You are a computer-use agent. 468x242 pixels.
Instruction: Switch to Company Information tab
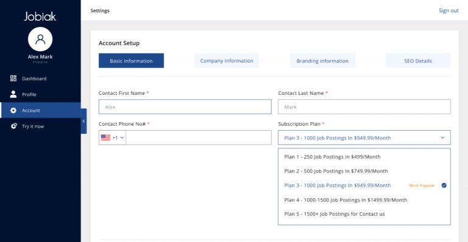point(227,61)
